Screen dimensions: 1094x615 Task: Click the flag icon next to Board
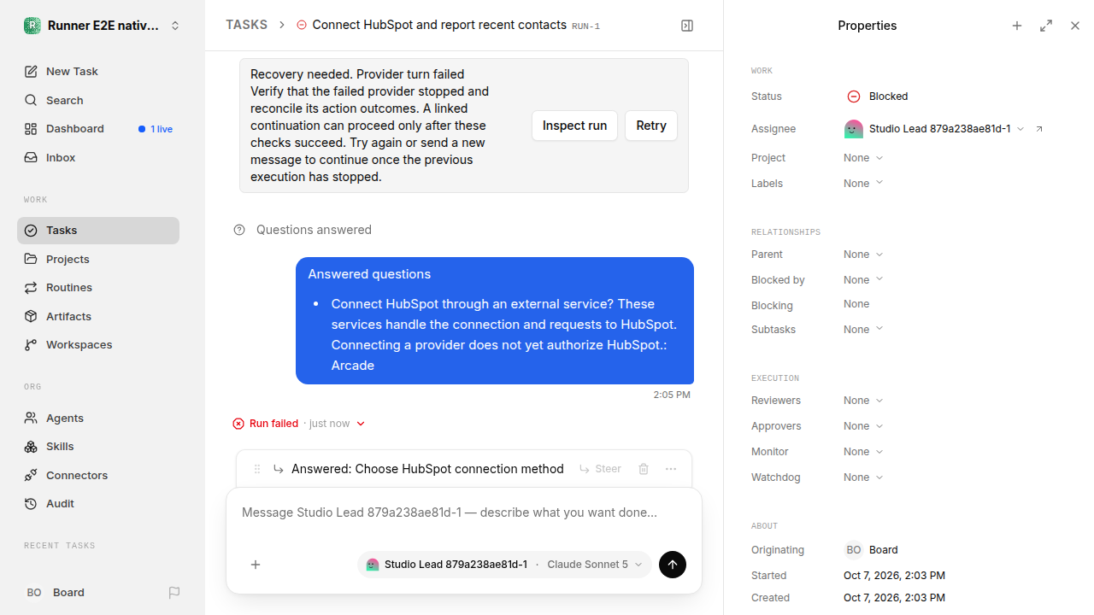tap(174, 593)
